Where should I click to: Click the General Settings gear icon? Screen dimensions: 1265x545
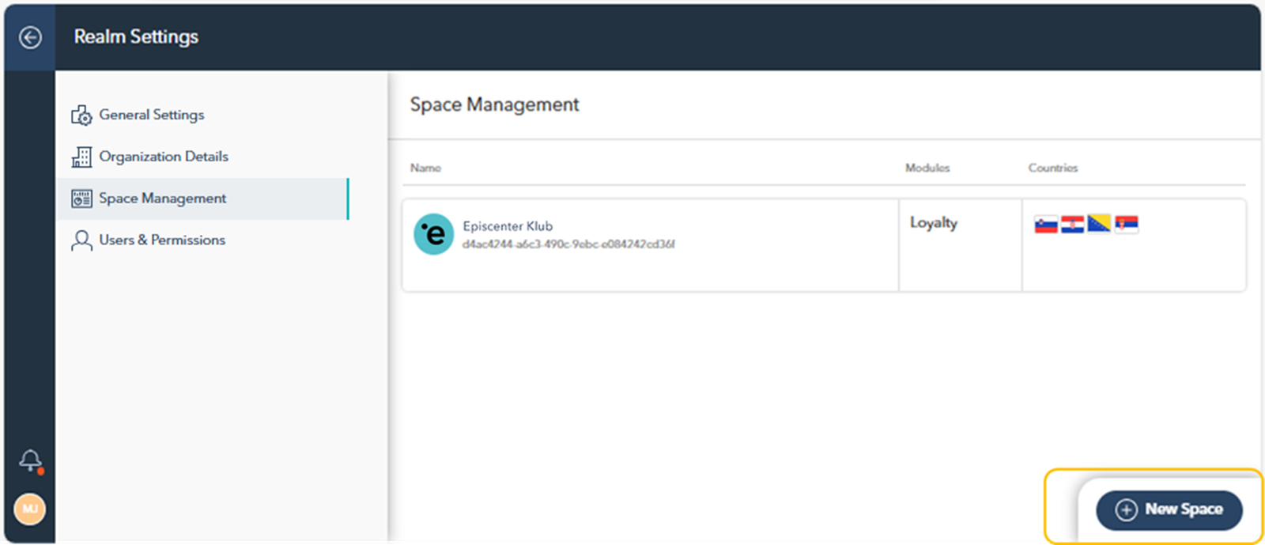[x=81, y=115]
